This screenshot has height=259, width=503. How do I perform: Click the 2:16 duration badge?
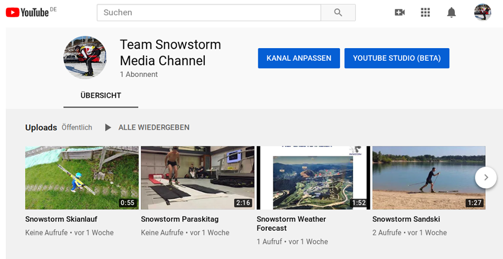coord(243,203)
